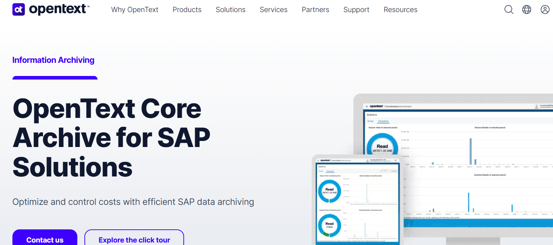Click the text Optimize and control costs subtitle

(x=133, y=202)
